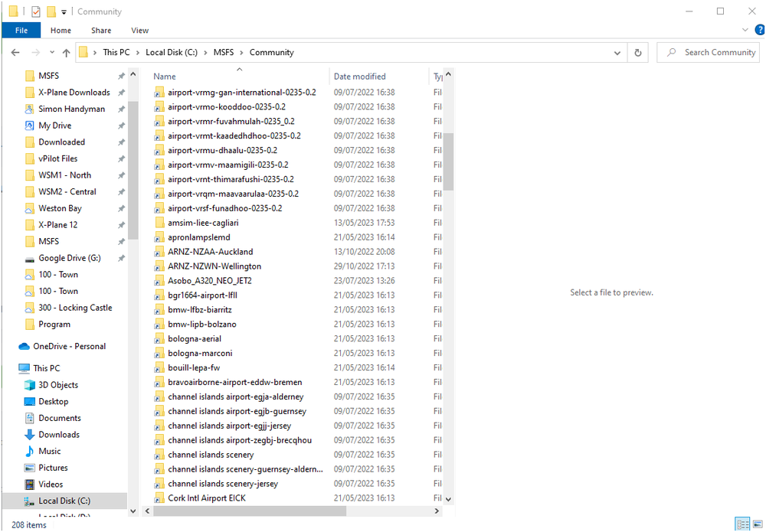Open the Home ribbon tab
Screen dimensions: 766x532
point(61,30)
